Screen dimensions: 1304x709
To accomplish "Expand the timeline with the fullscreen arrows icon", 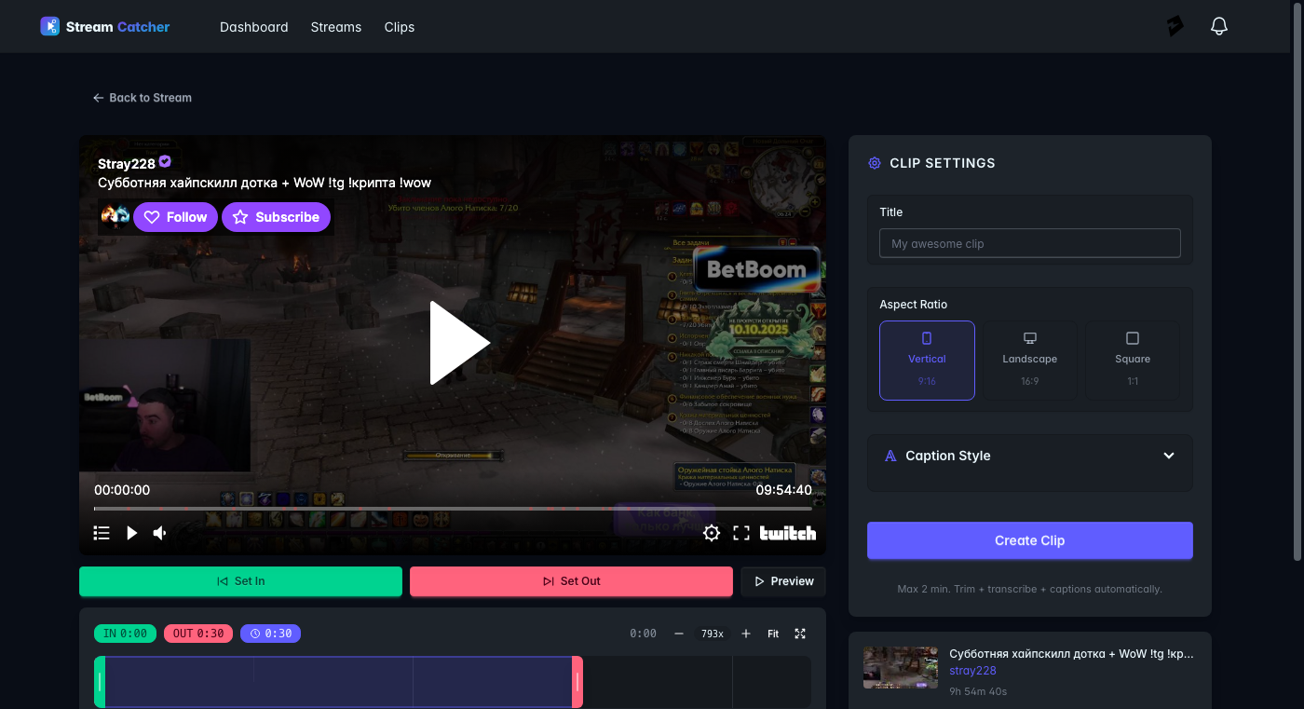I will pos(800,634).
